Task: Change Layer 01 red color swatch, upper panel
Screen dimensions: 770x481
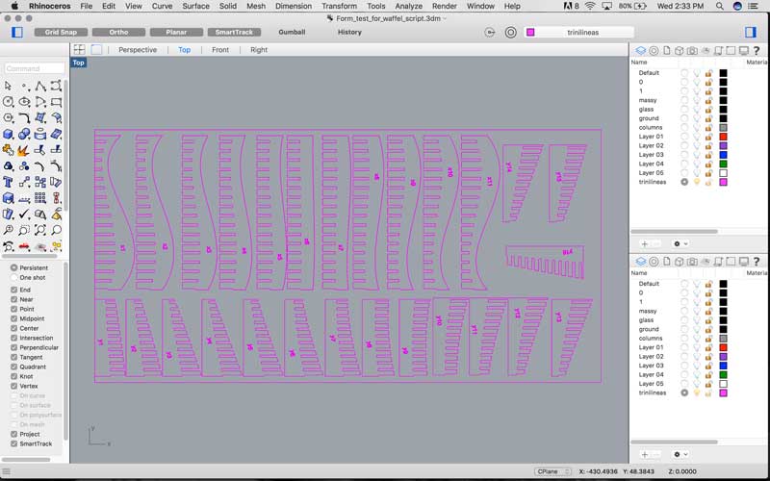Action: [723, 137]
